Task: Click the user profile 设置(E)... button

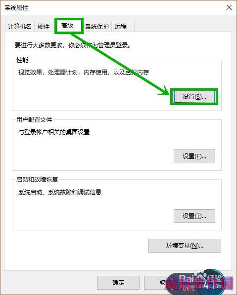Action: (194, 156)
